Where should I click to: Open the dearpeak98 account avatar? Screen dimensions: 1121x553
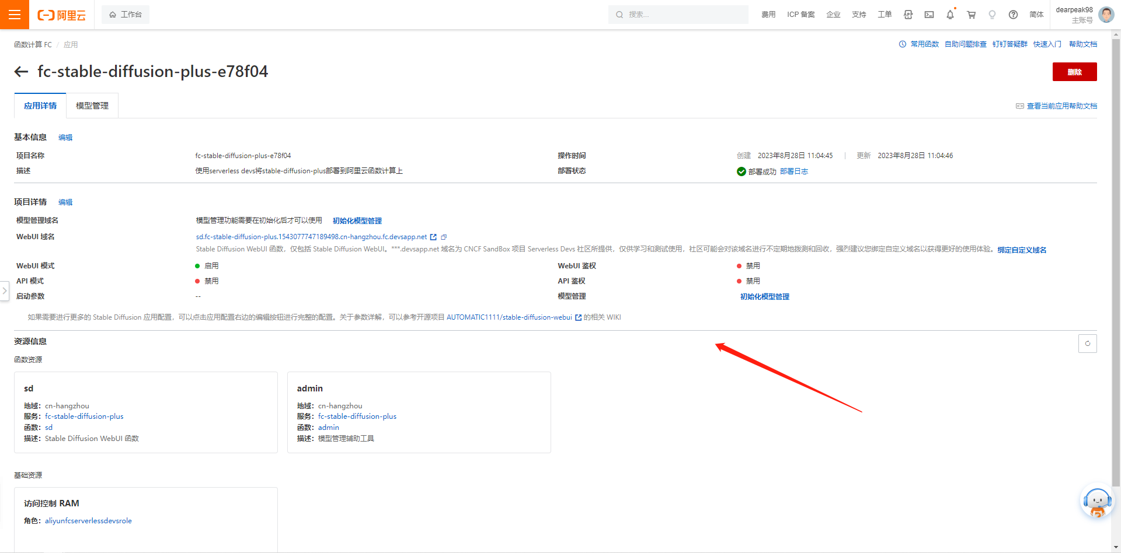coord(1106,15)
